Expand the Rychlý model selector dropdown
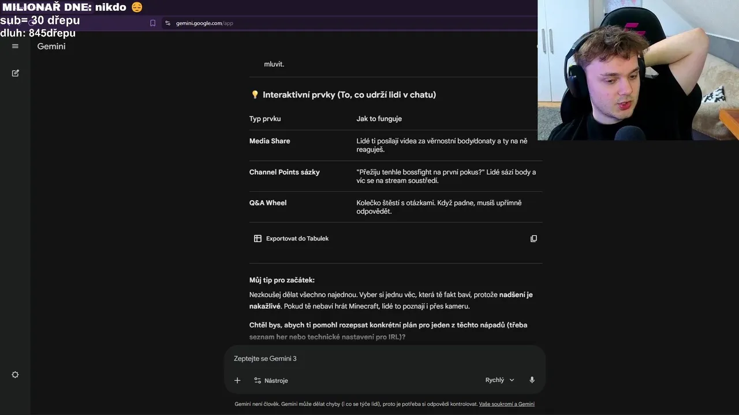 (x=500, y=380)
